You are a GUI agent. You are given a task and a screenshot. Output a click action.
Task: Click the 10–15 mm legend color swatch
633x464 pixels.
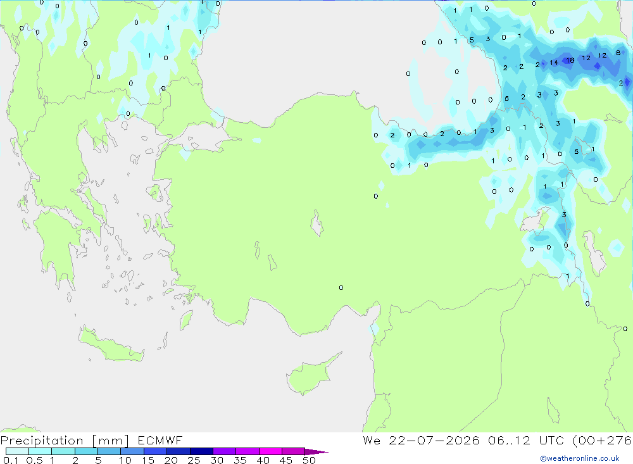[132, 451]
